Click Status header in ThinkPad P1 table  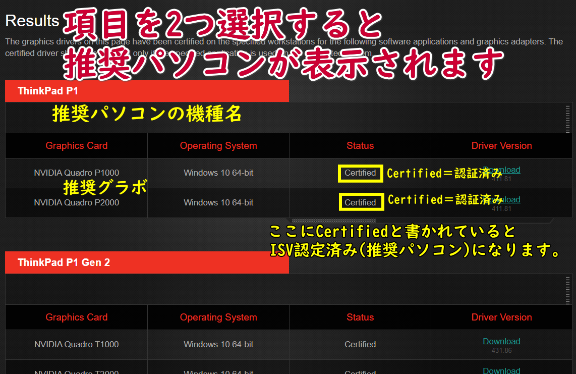[x=360, y=146]
